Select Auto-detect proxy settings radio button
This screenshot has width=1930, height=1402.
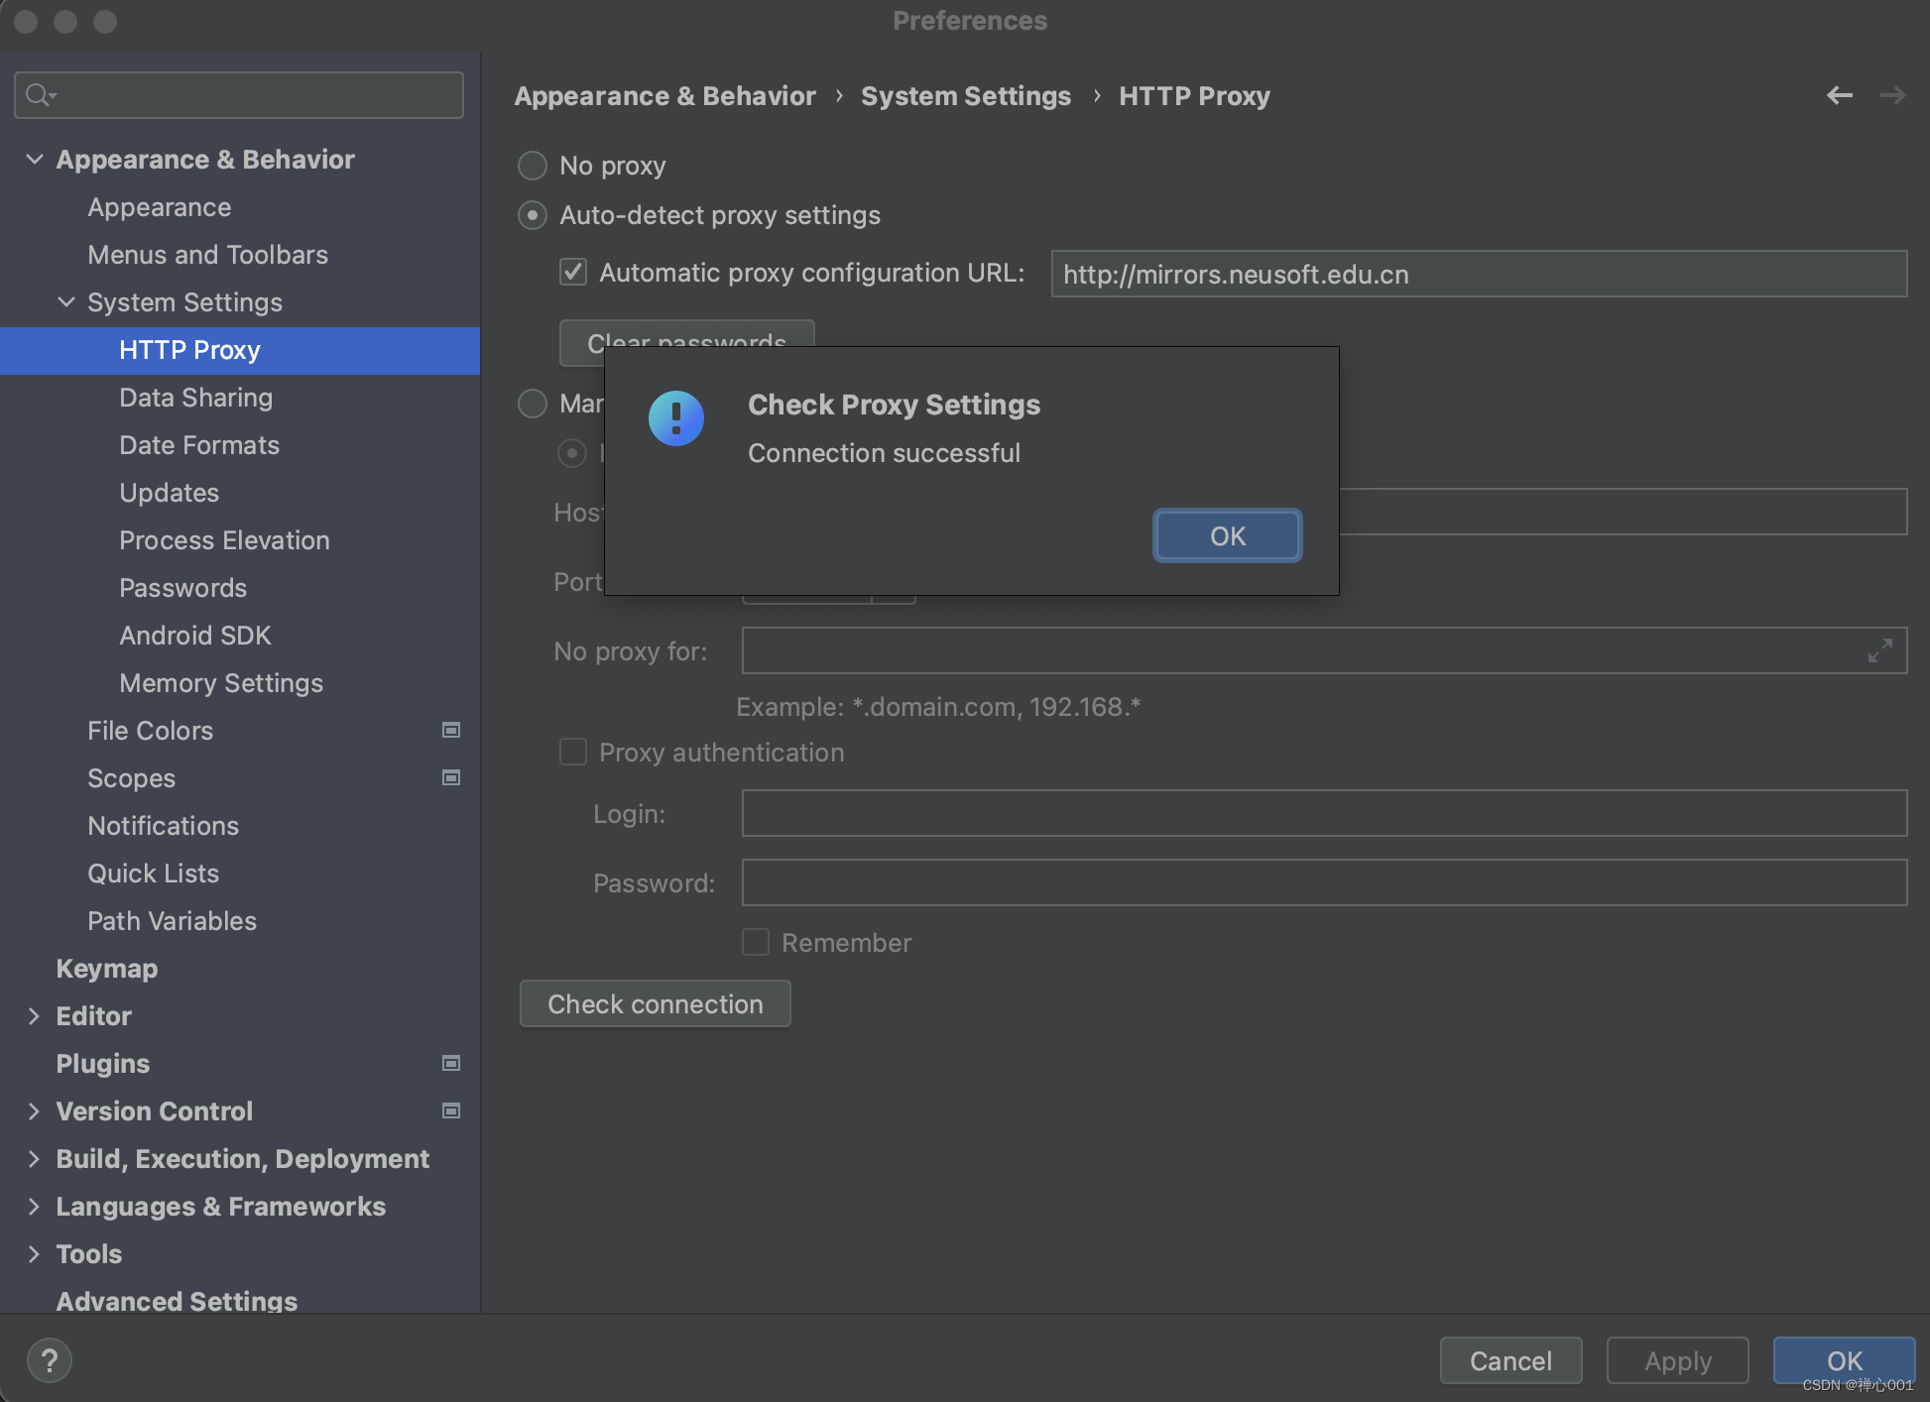533,215
